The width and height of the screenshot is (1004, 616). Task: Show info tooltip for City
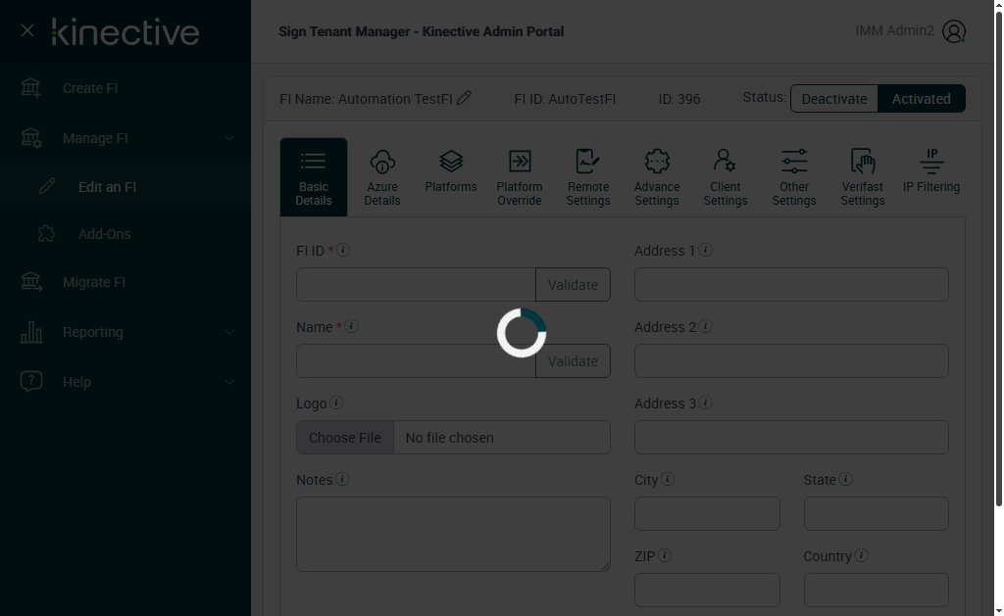[x=668, y=479]
